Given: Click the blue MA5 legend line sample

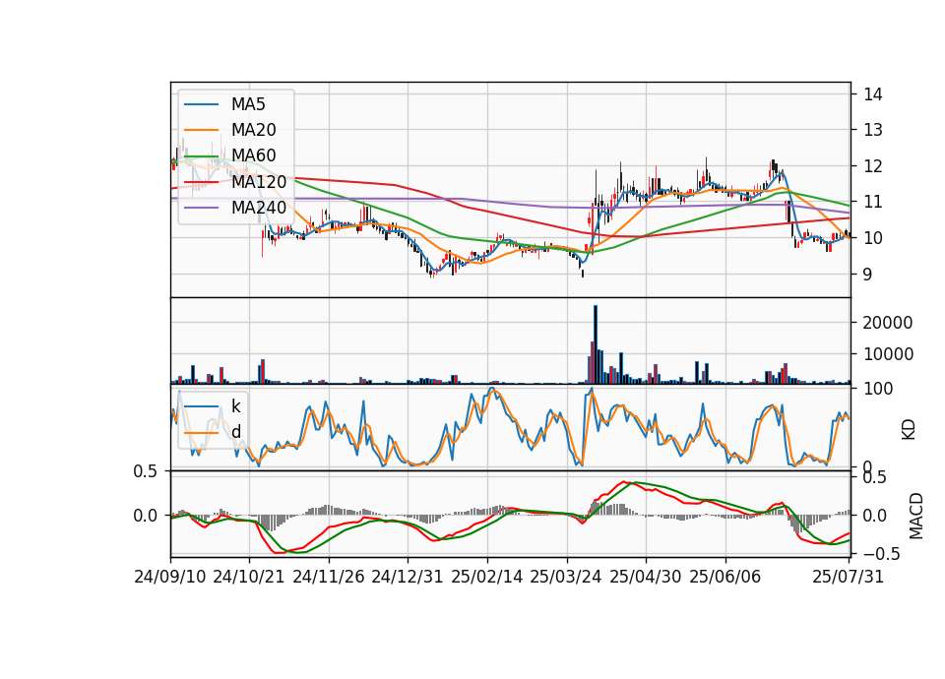Looking at the screenshot, I should (x=201, y=104).
